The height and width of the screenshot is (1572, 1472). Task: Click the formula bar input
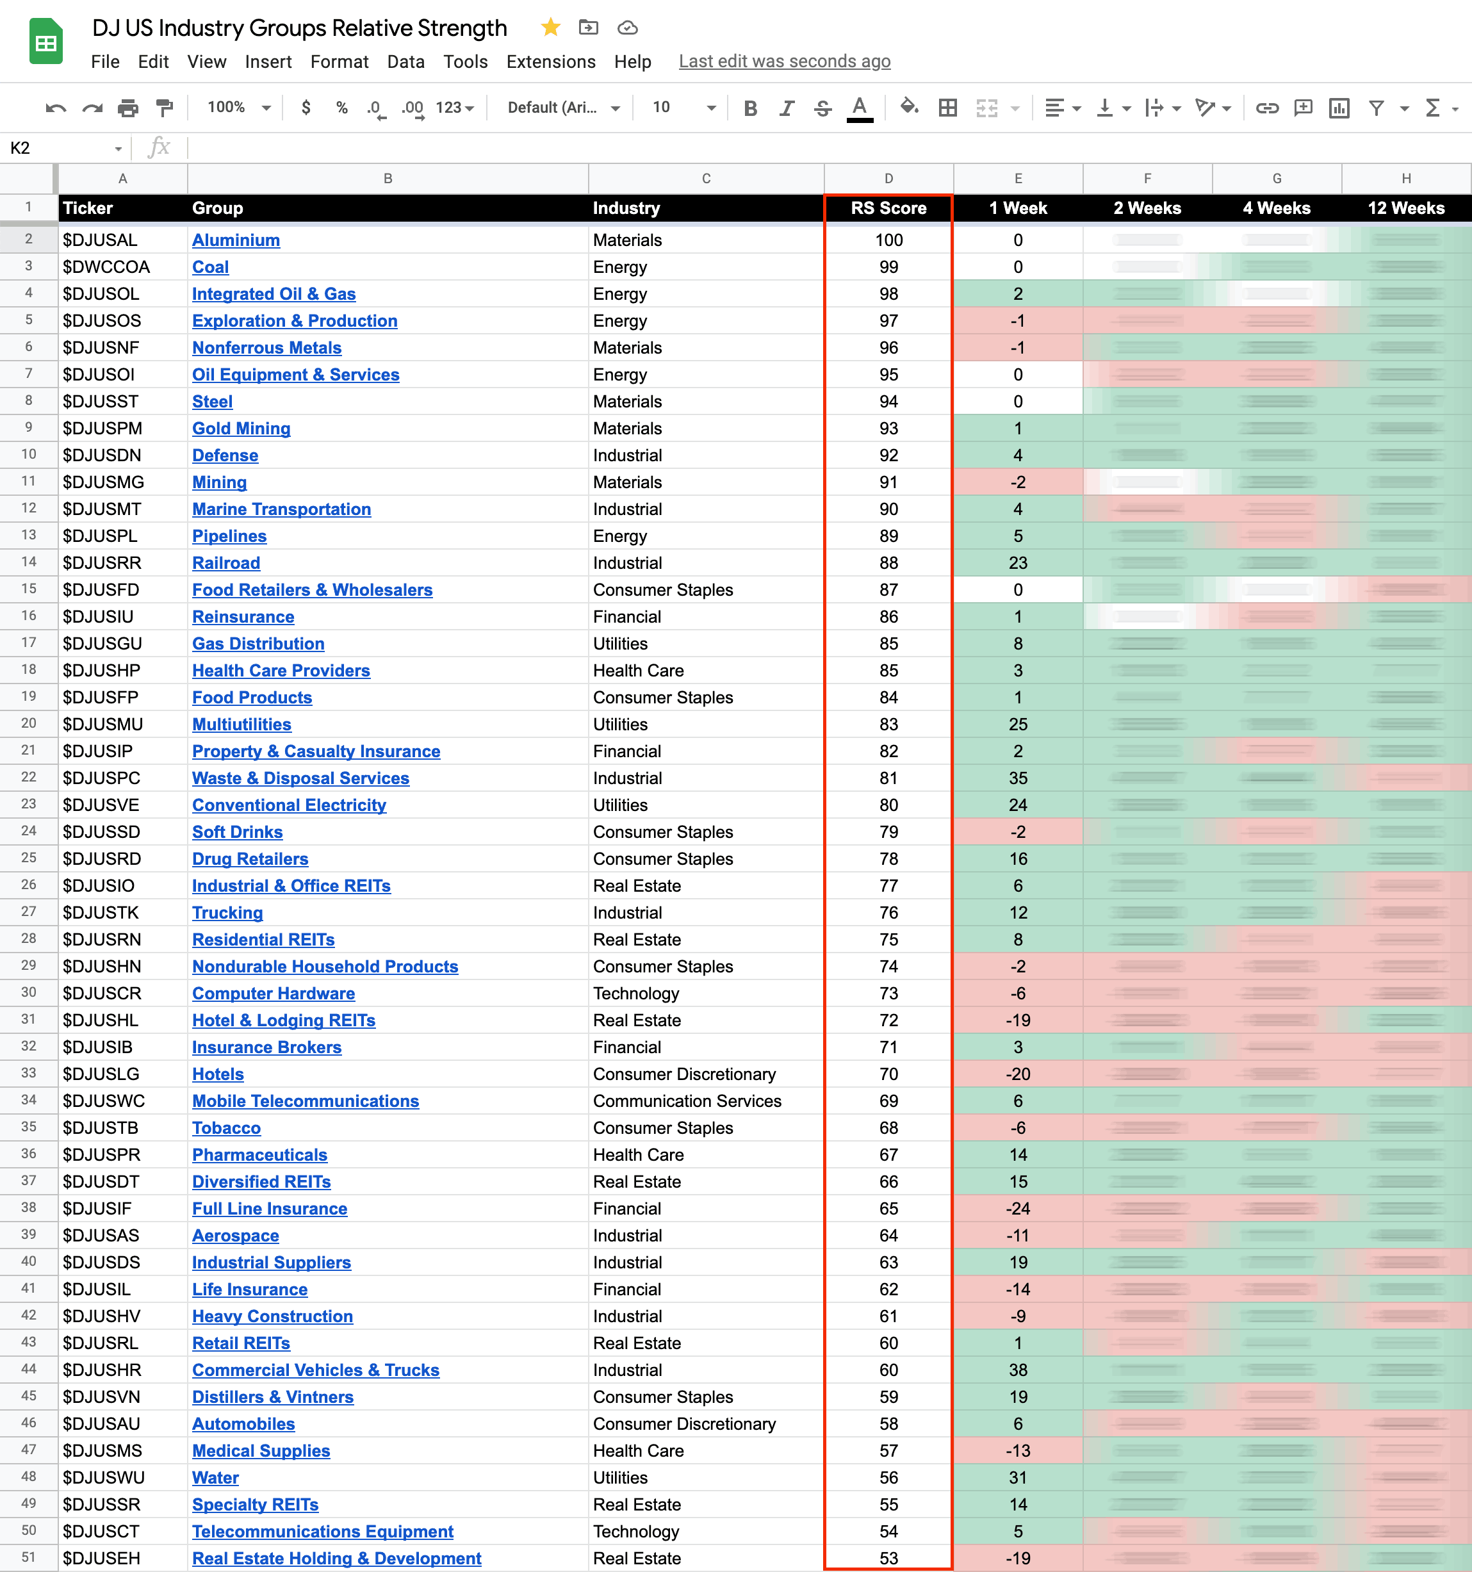(x=828, y=148)
